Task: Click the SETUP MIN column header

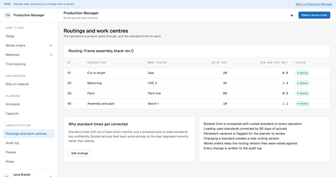Action: click(219, 63)
